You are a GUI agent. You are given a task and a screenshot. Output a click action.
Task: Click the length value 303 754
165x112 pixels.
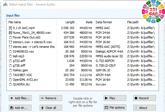tap(69, 75)
